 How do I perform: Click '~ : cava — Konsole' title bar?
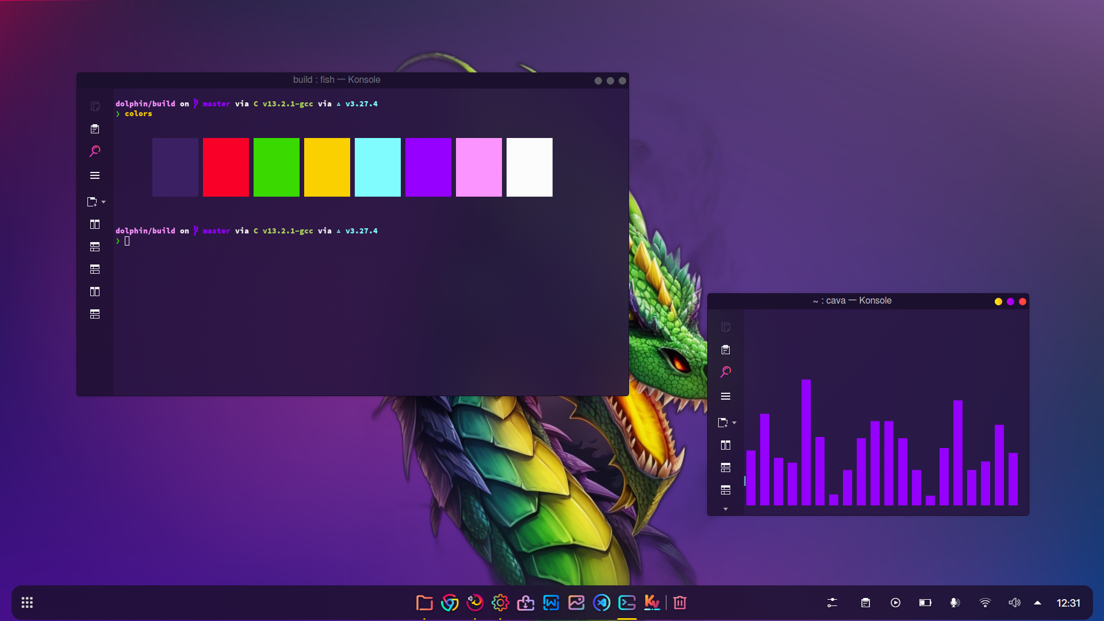852,301
